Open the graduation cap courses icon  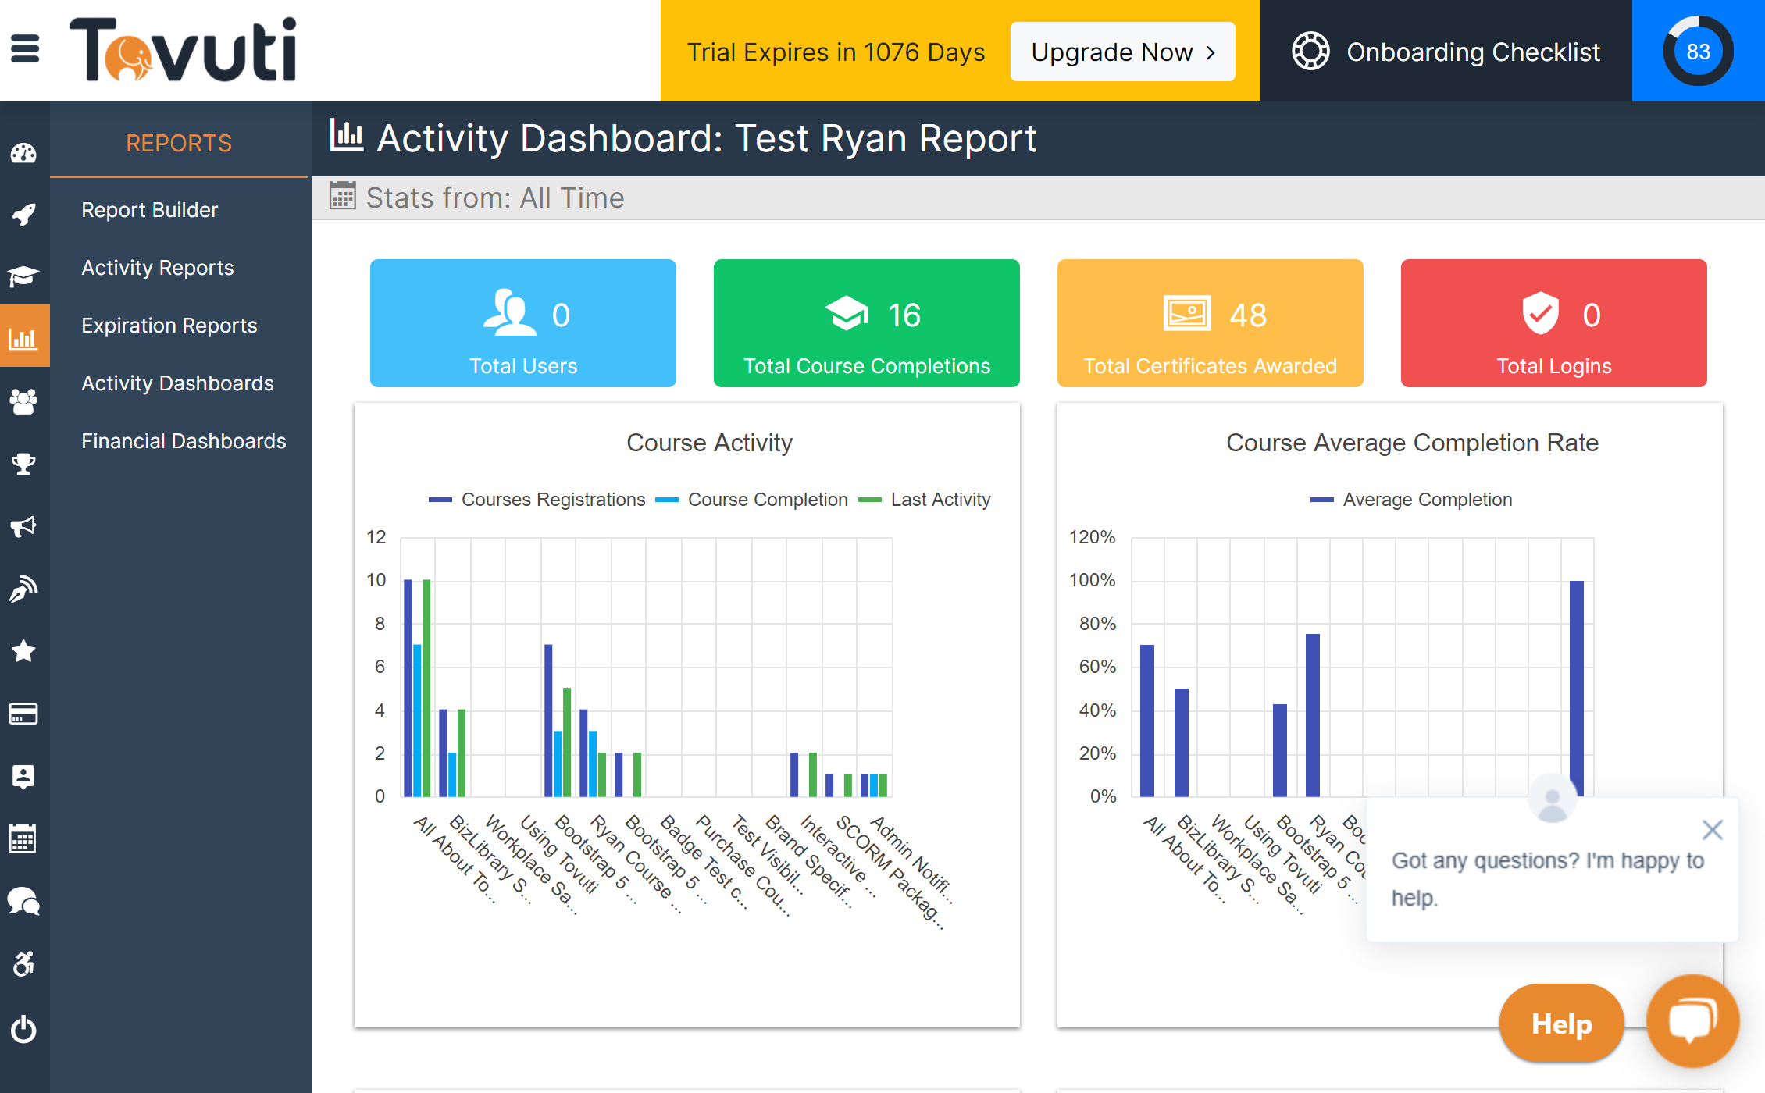coord(23,276)
